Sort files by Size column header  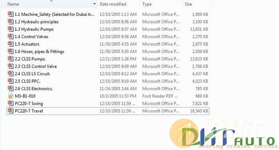(x=188, y=4)
